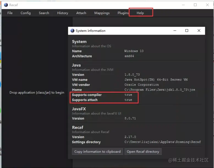Close the main Recaf window
This screenshot has width=214, height=168.
click(207, 5)
